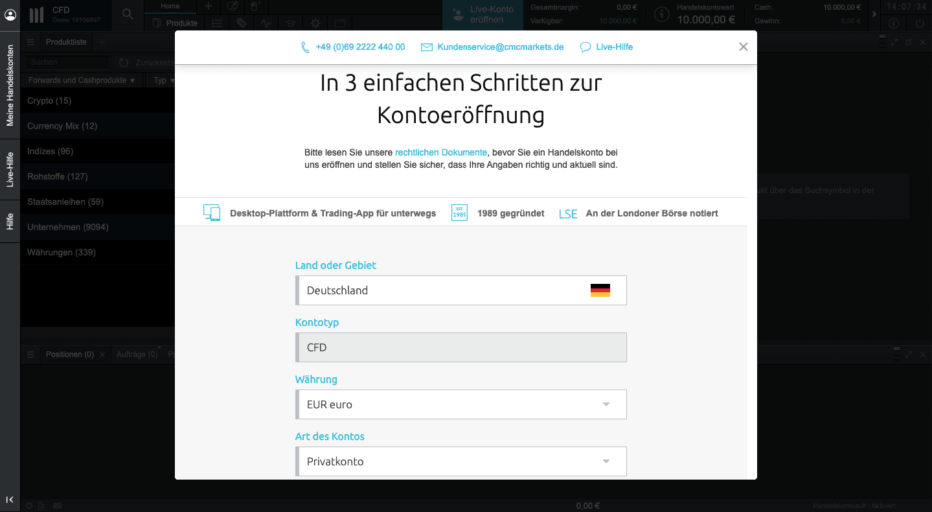The image size is (932, 512).
Task: Switch to the Positionen (0) tab
Action: coord(70,355)
